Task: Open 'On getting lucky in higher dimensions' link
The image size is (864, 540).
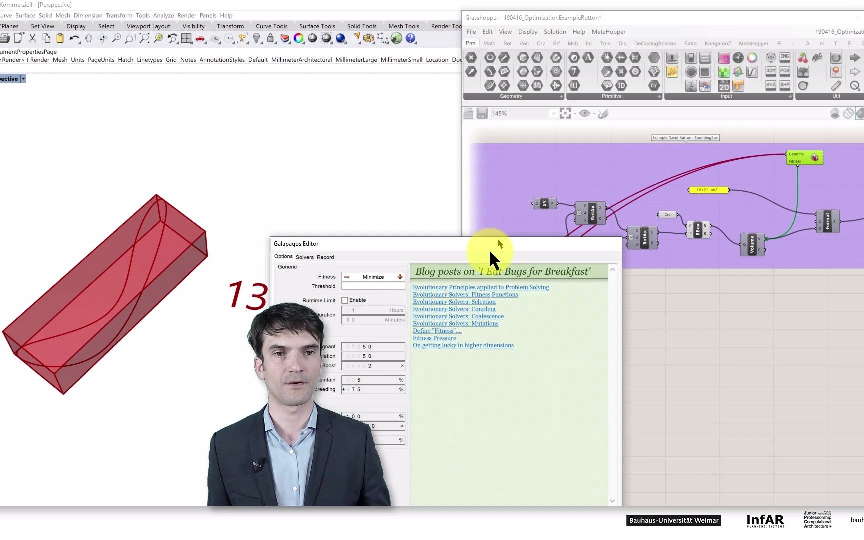Action: (463, 345)
